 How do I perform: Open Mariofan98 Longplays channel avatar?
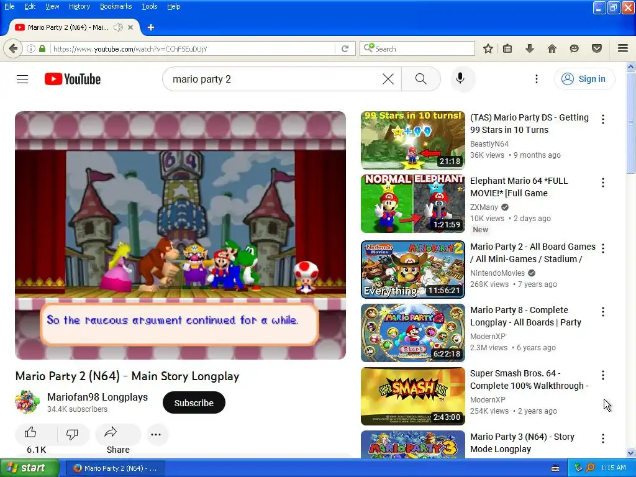click(x=27, y=402)
